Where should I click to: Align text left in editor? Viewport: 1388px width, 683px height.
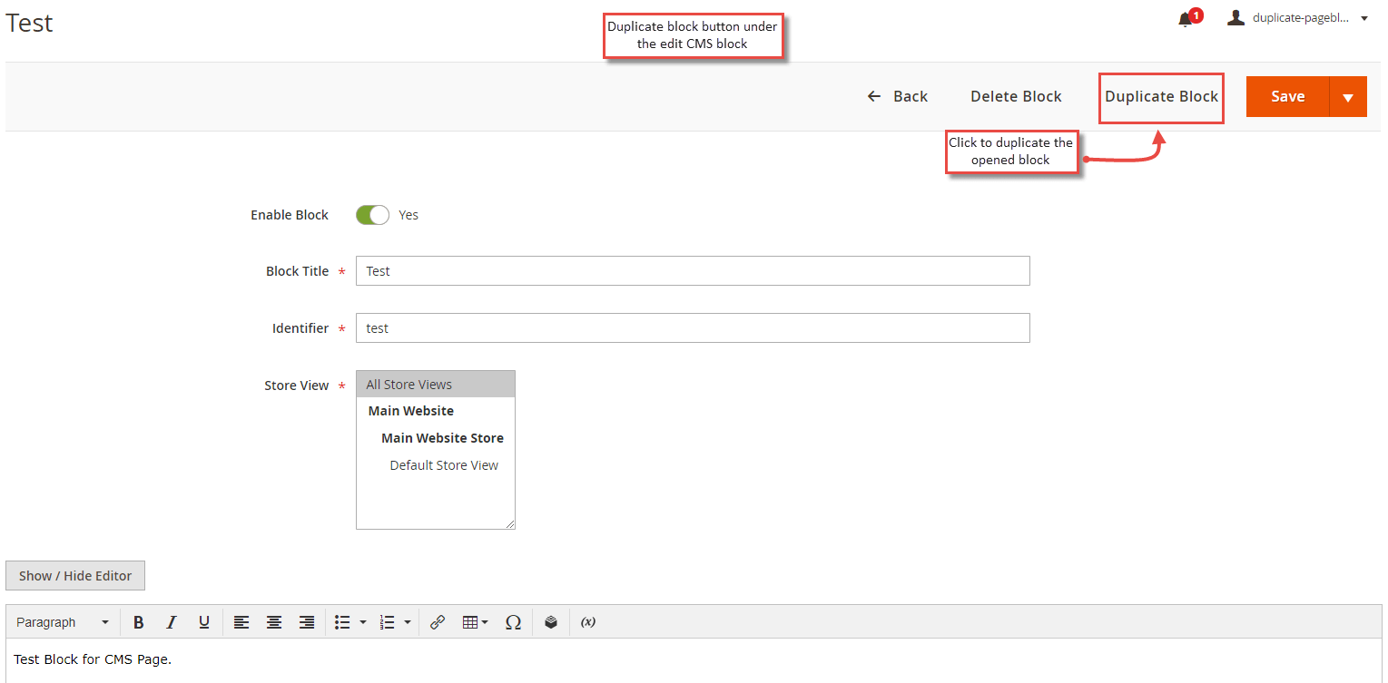pos(241,622)
